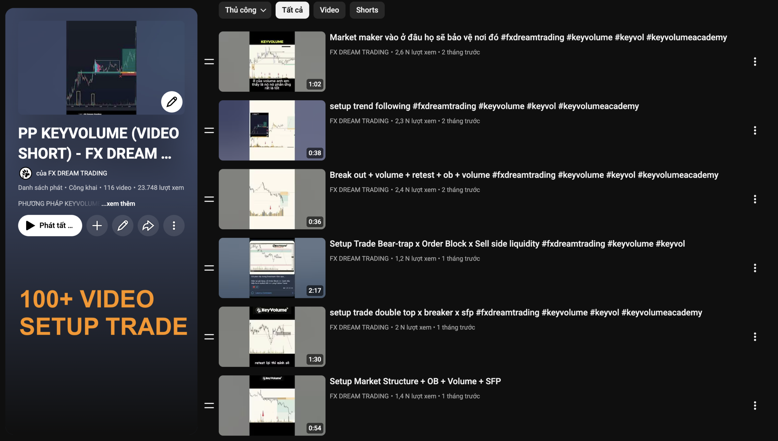
Task: Expand description with ...xem thêm
Action: click(x=118, y=203)
